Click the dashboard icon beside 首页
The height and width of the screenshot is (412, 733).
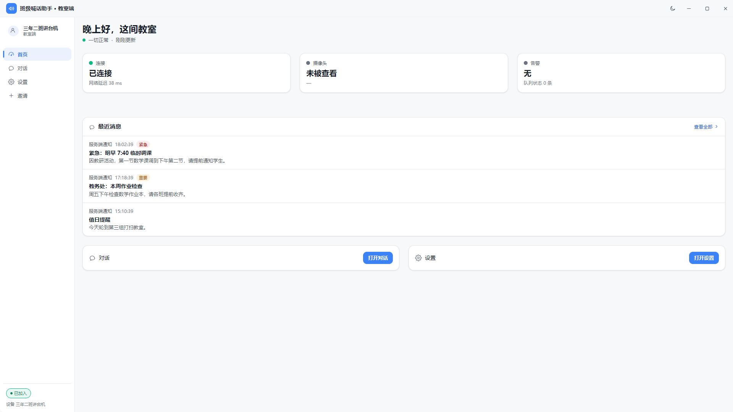(x=11, y=55)
